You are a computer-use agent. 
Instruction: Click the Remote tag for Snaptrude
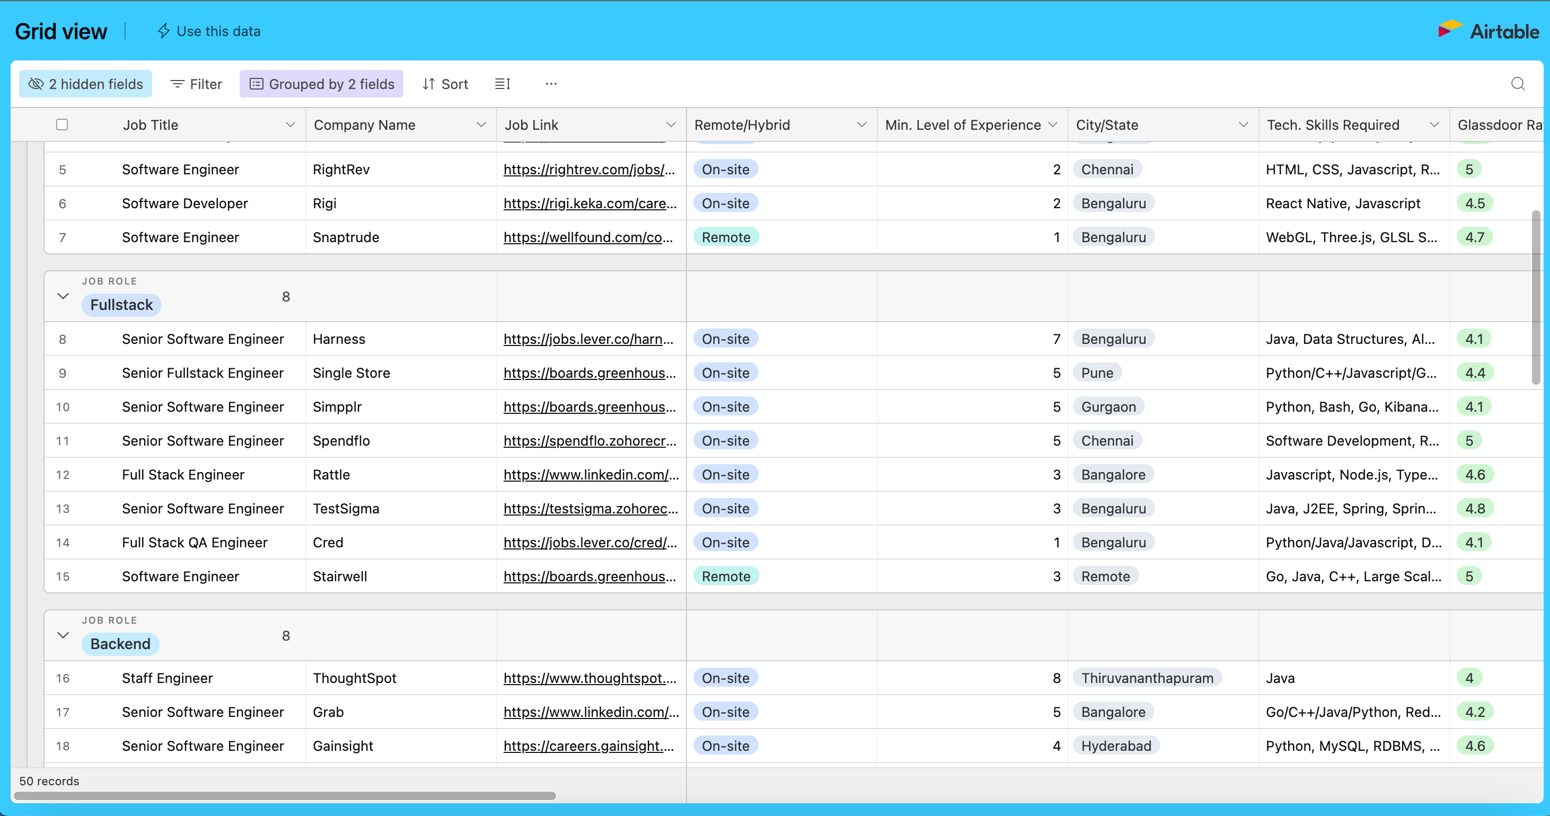pos(726,237)
